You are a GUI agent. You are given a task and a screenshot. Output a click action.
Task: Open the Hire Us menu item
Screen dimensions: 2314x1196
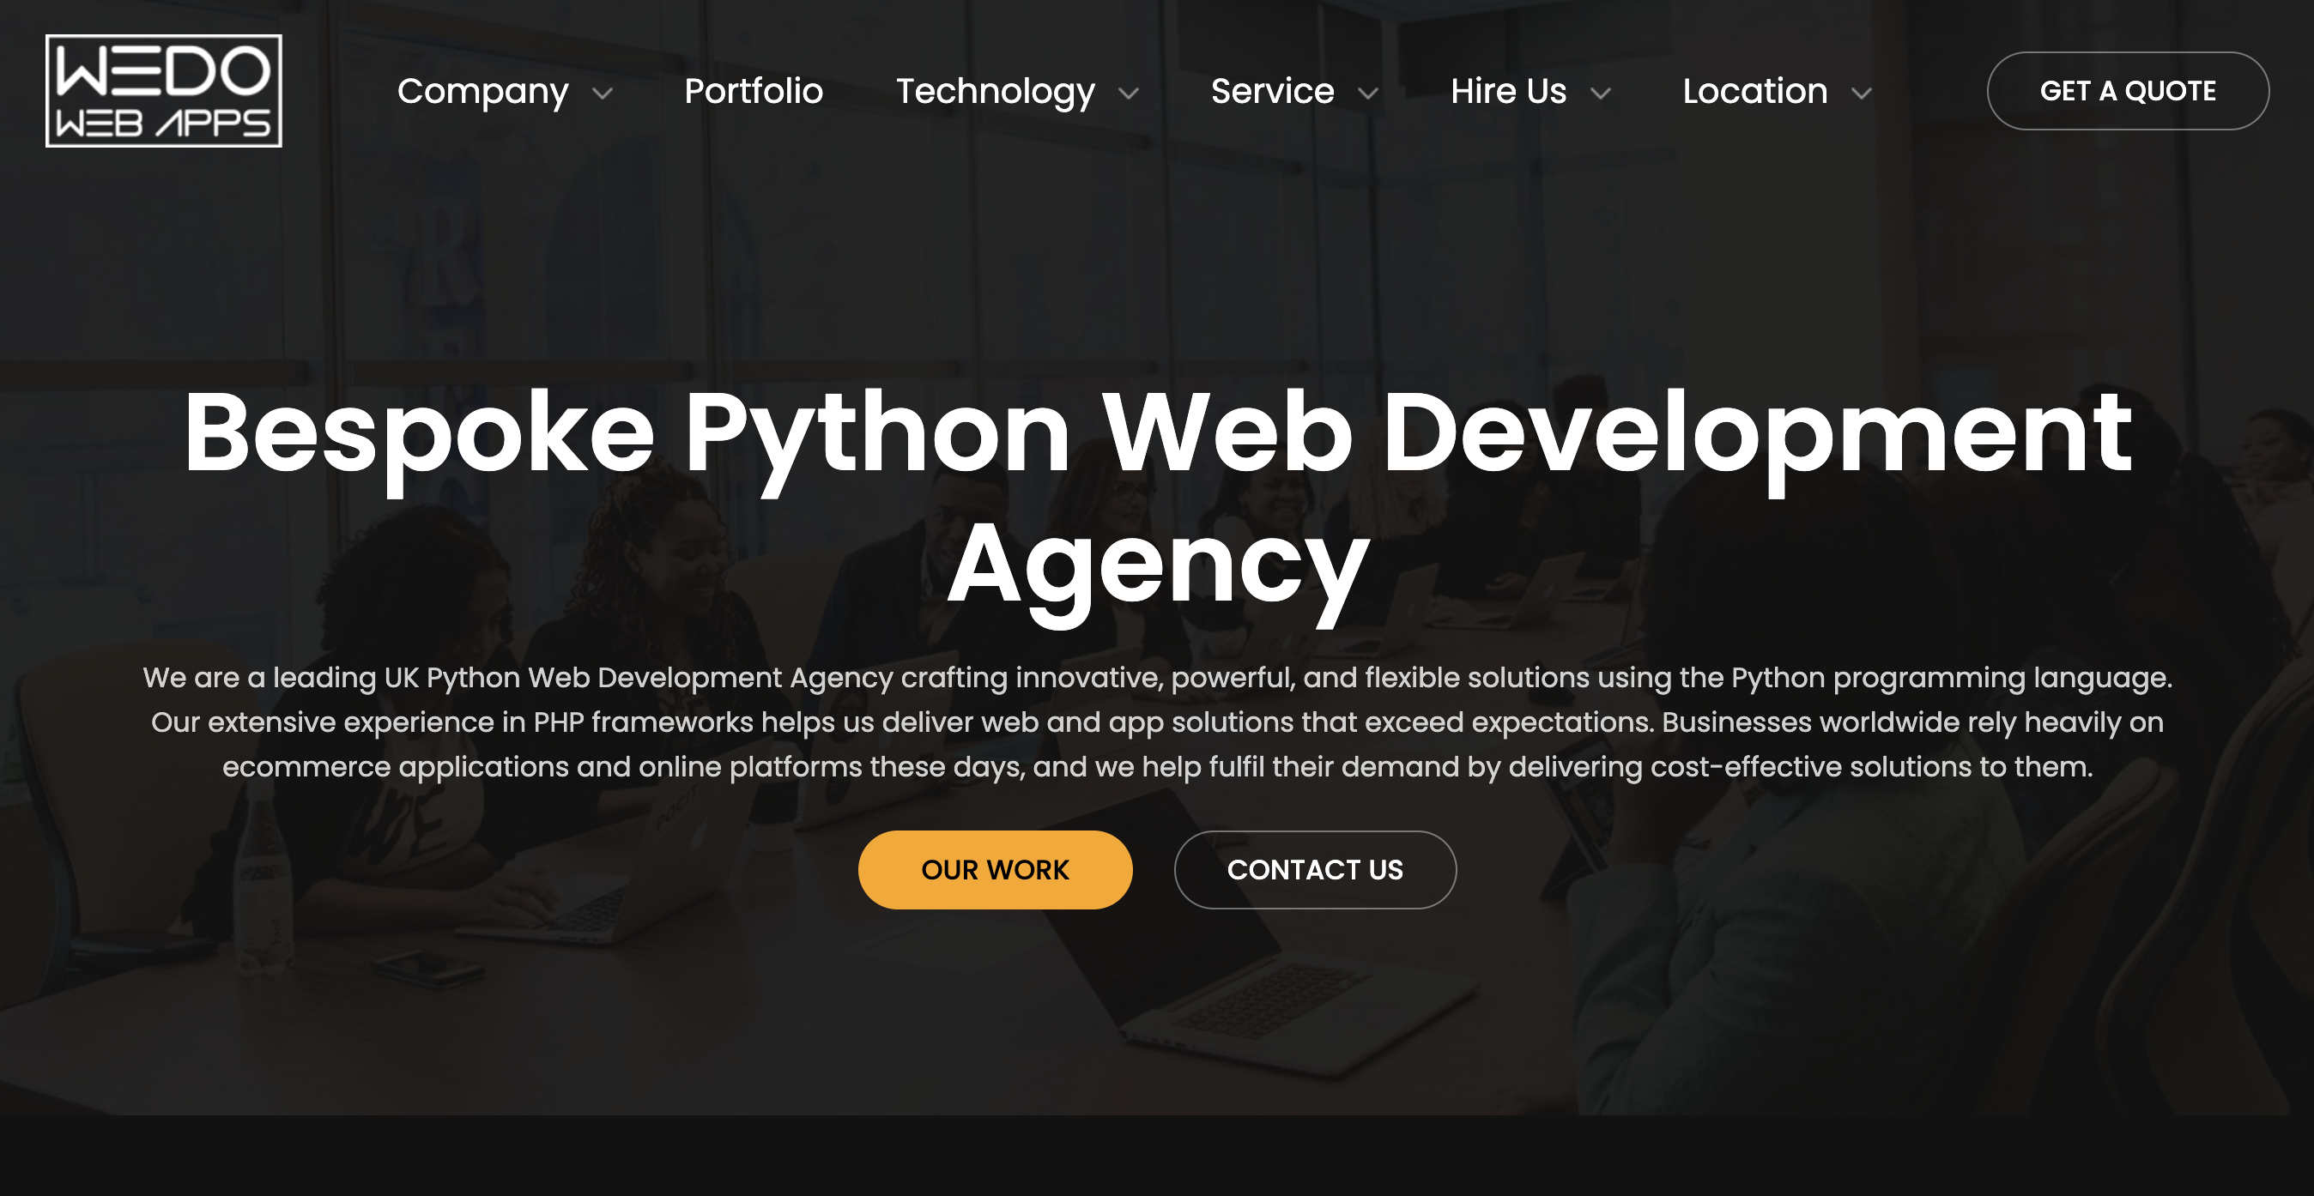pos(1508,91)
